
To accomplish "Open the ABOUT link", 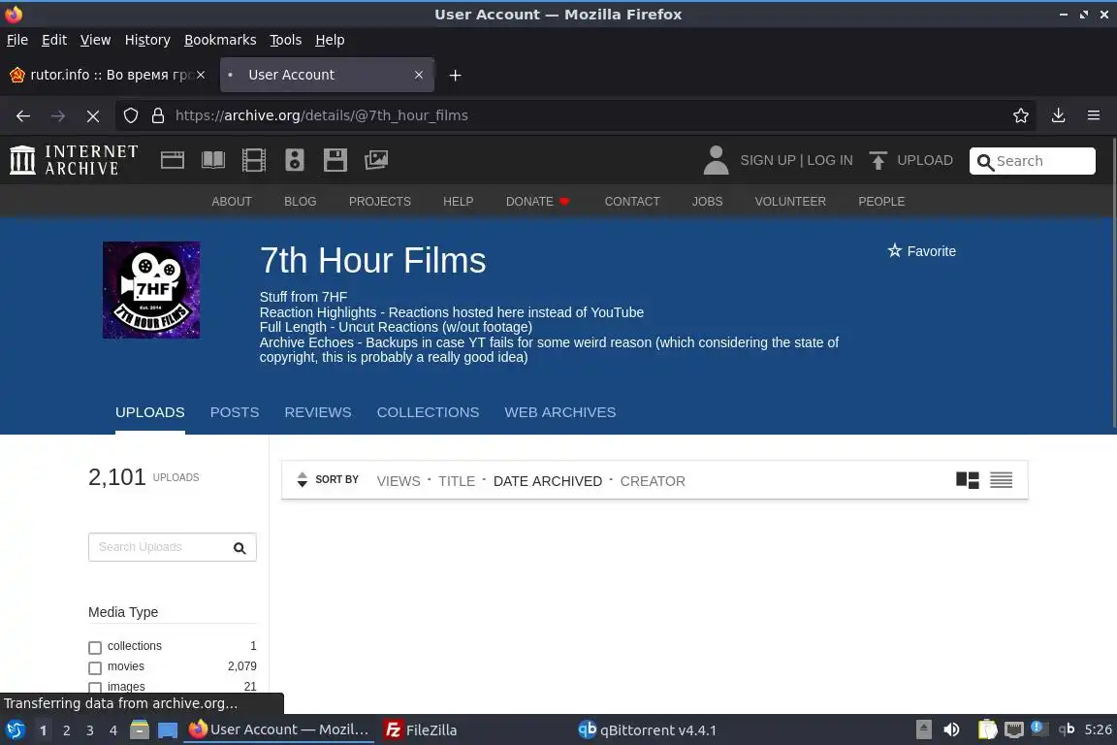I will (x=232, y=202).
